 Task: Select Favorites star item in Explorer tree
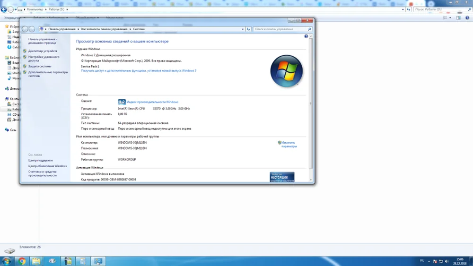click(x=11, y=26)
